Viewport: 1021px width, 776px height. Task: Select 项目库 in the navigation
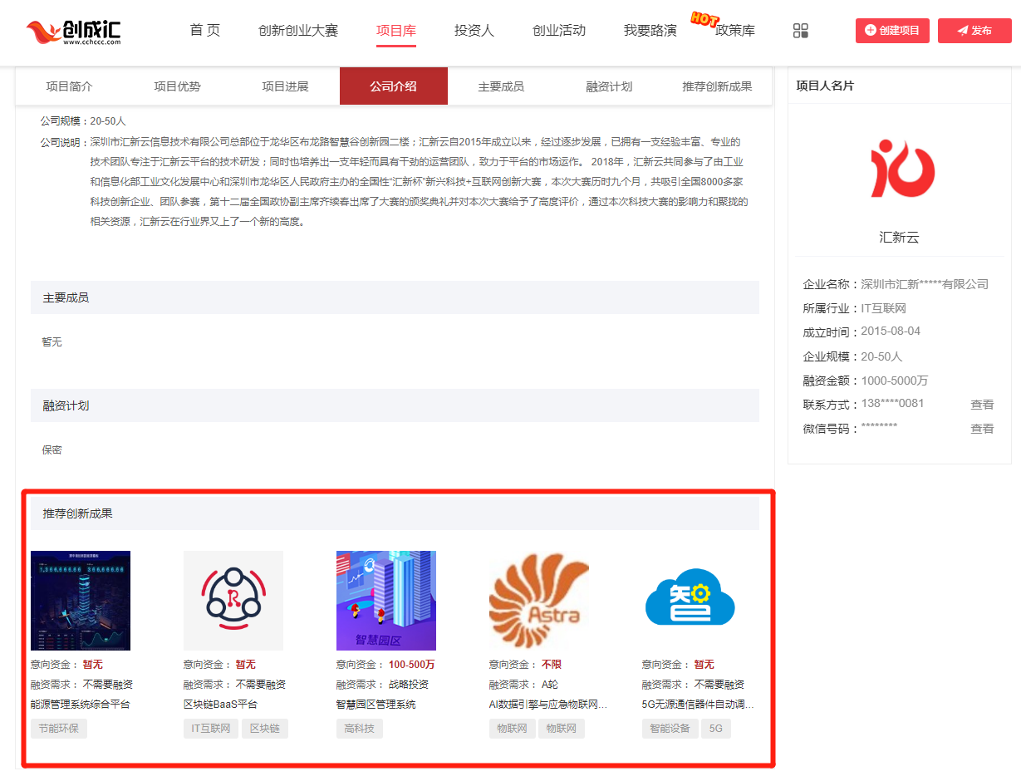coord(396,31)
